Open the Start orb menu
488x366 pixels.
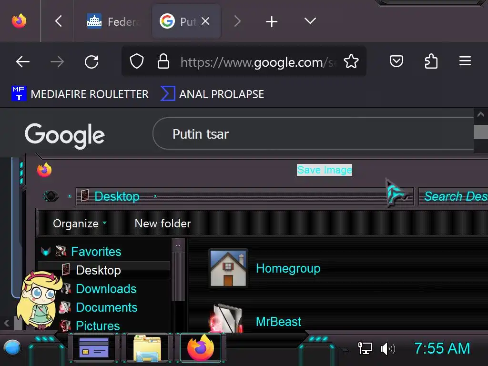(12, 348)
